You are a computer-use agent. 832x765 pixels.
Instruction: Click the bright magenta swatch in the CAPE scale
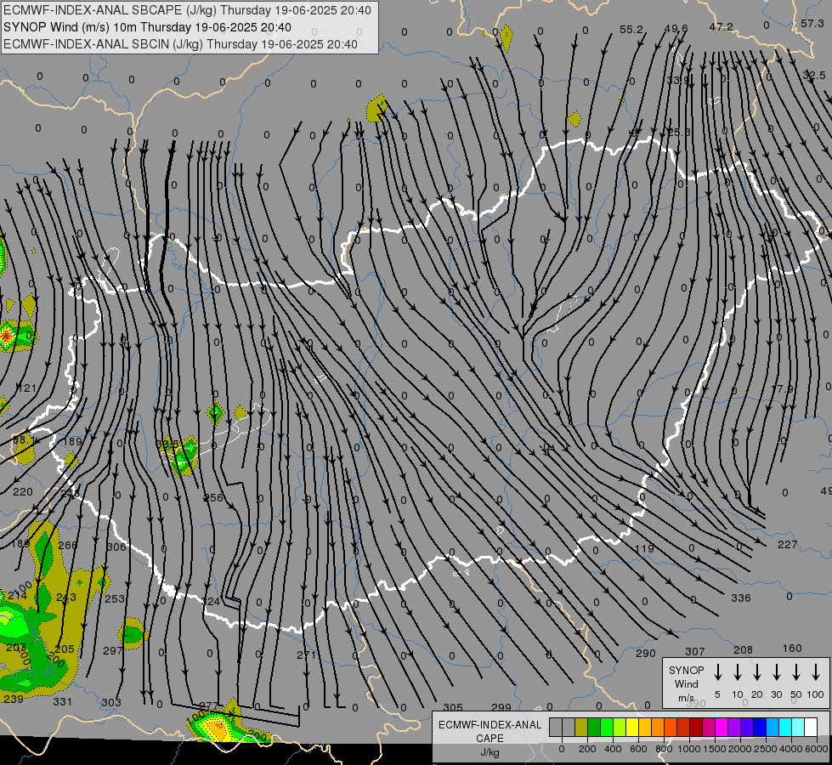click(722, 728)
